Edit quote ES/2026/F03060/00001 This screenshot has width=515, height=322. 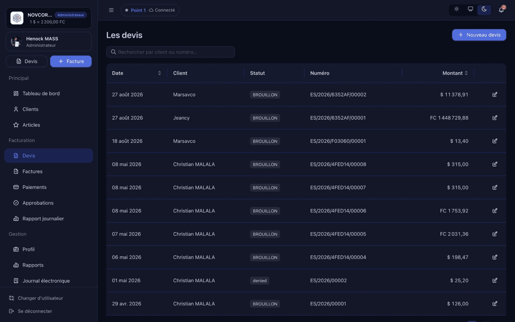[x=495, y=141]
